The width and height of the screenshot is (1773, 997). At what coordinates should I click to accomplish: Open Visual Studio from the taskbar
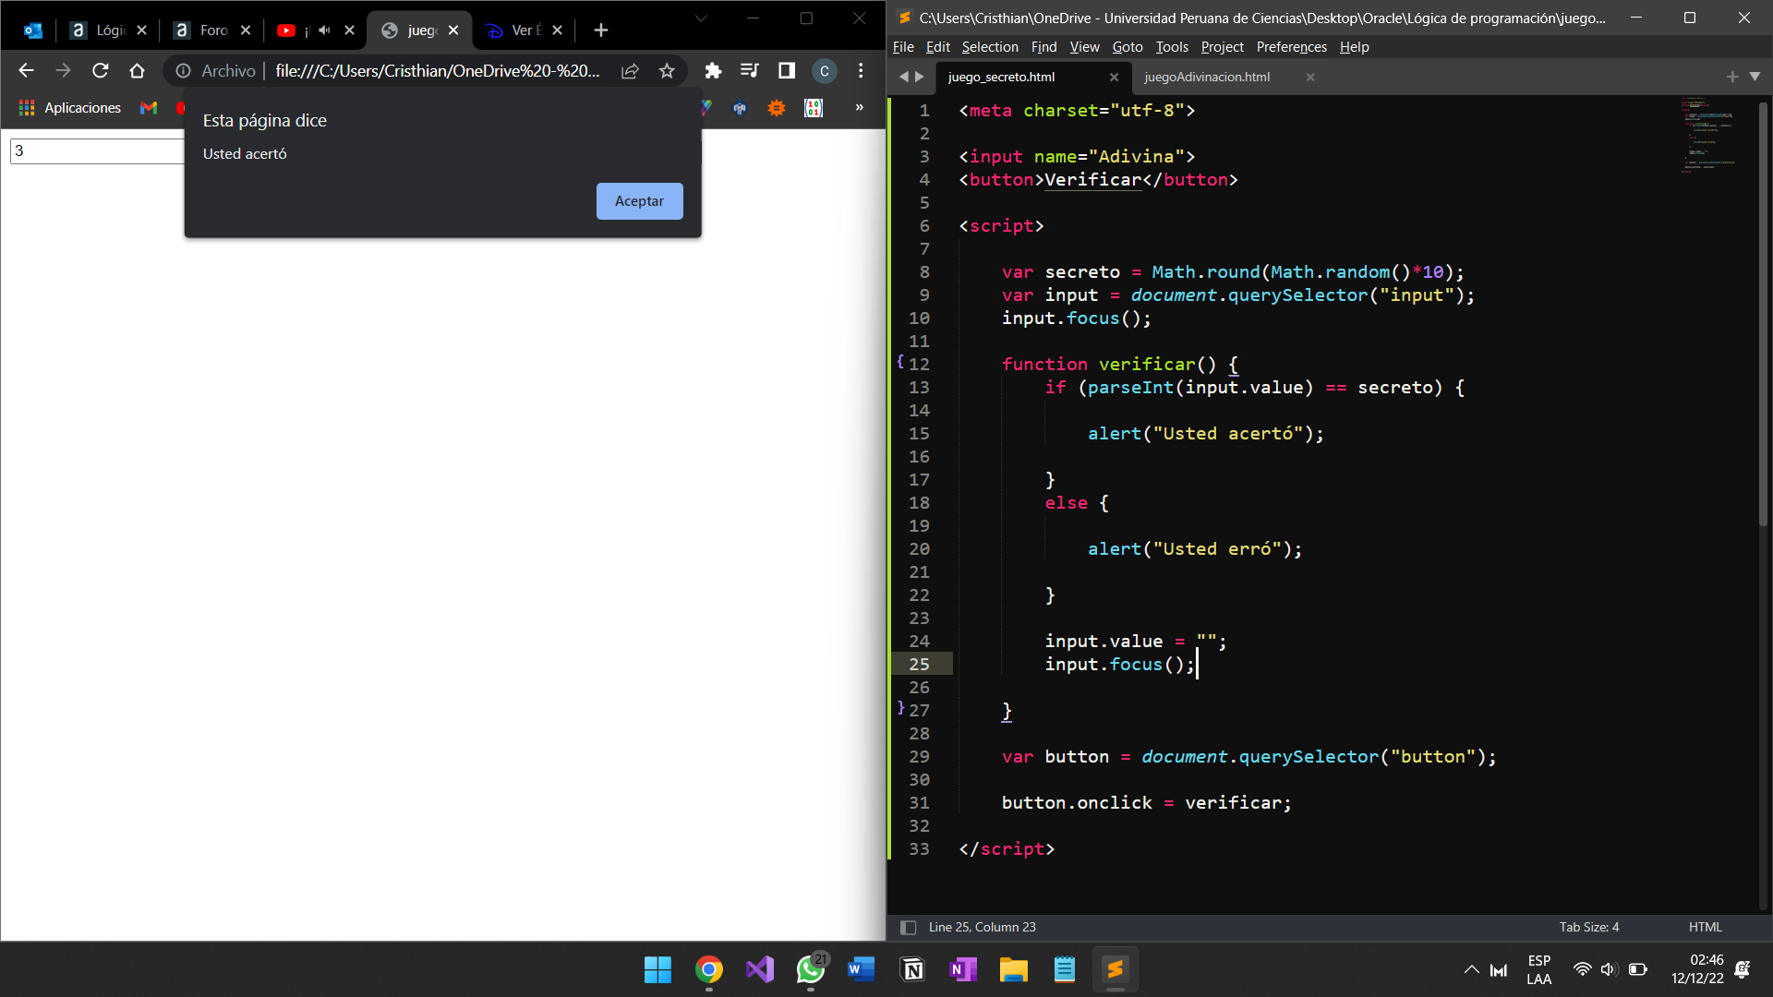[760, 970]
